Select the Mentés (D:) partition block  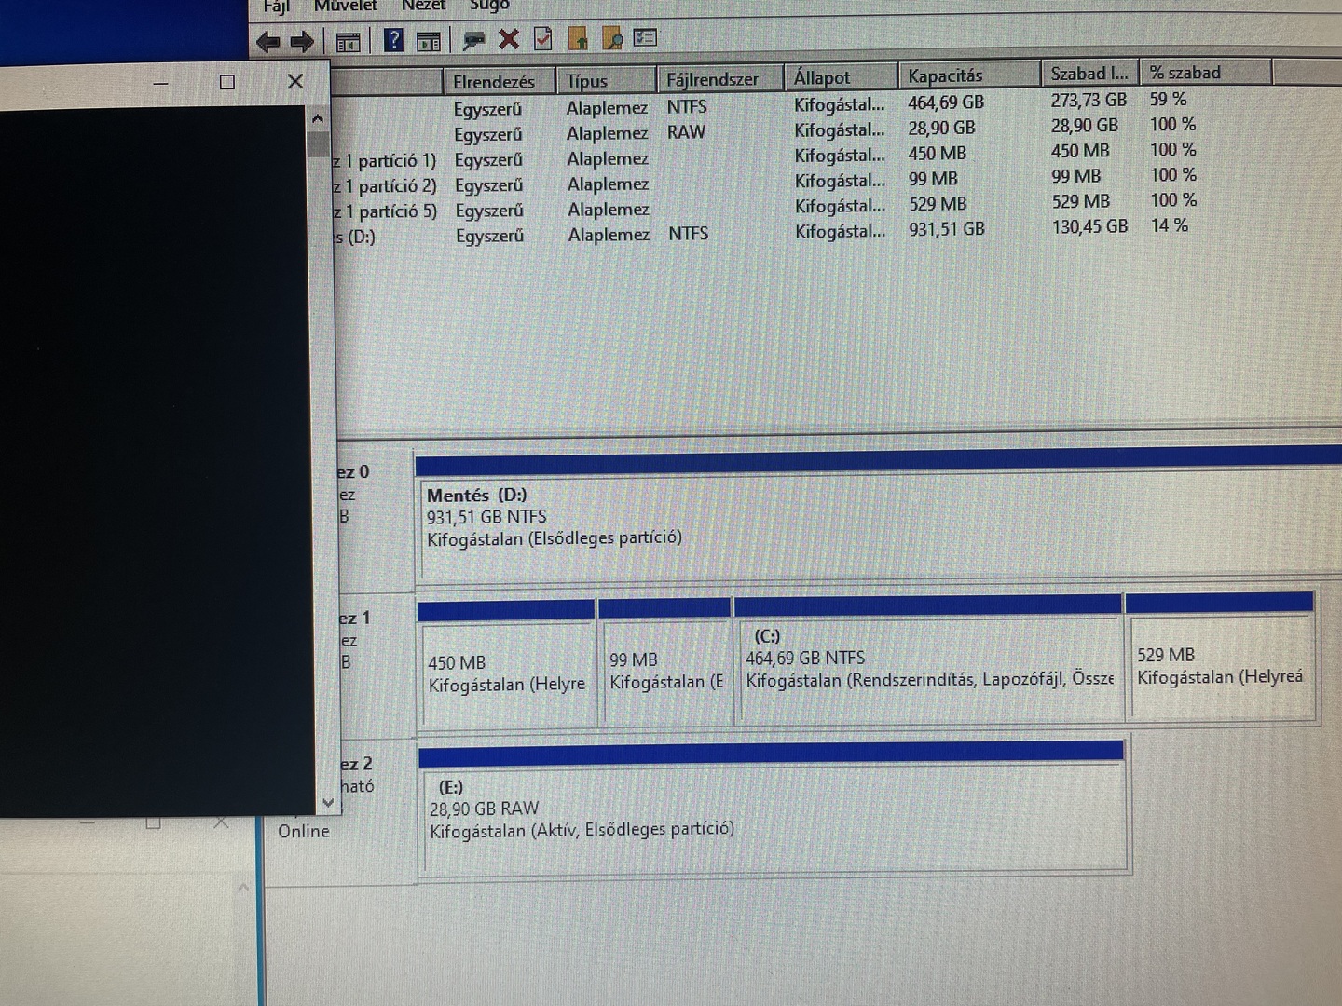(881, 517)
